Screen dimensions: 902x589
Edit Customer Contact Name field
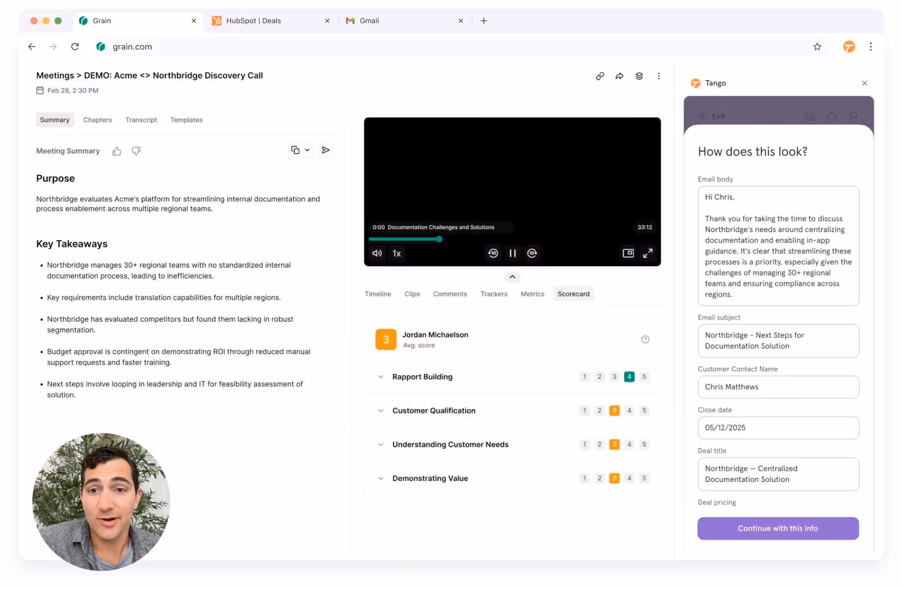coord(778,387)
